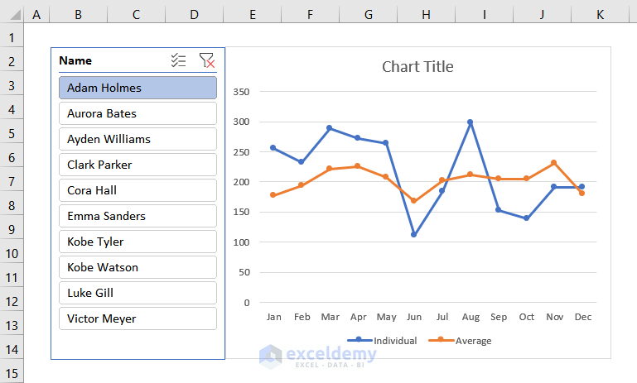Viewport: 637px width, 383px height.
Task: Pick Cora Hall from the Name slicer
Action: [x=138, y=190]
